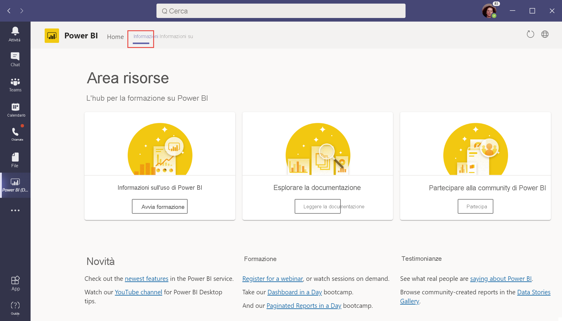Close the Teams window
The width and height of the screenshot is (562, 321).
coord(552,11)
